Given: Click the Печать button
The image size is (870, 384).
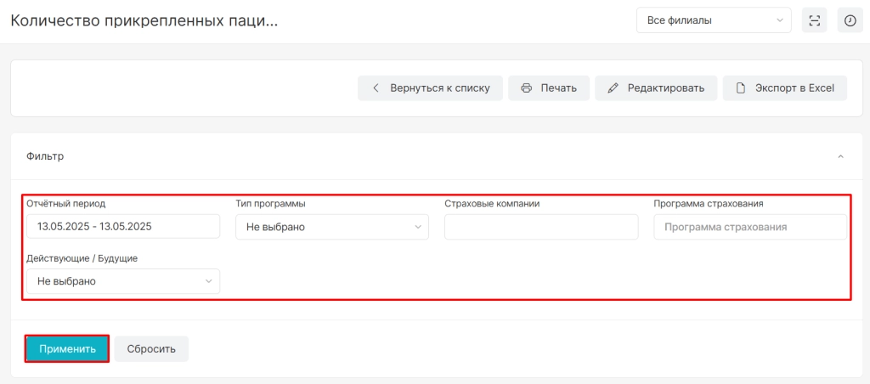Looking at the screenshot, I should point(549,88).
